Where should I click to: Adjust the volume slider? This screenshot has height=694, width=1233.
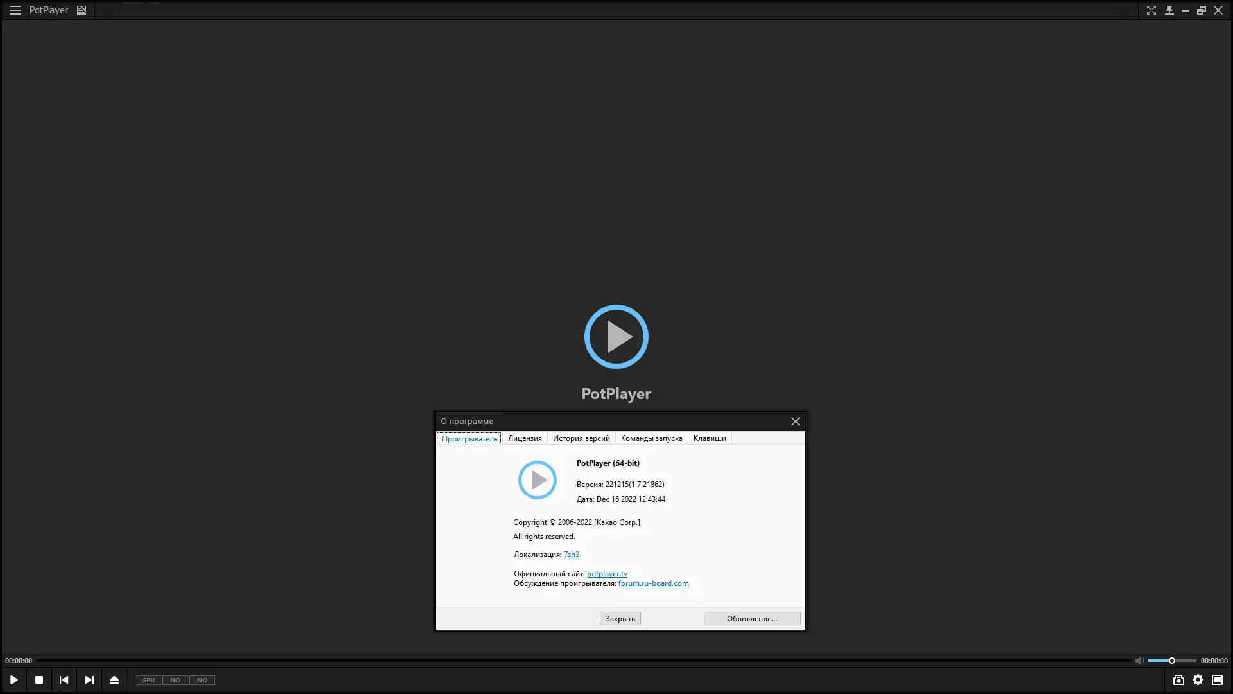pos(1172,660)
